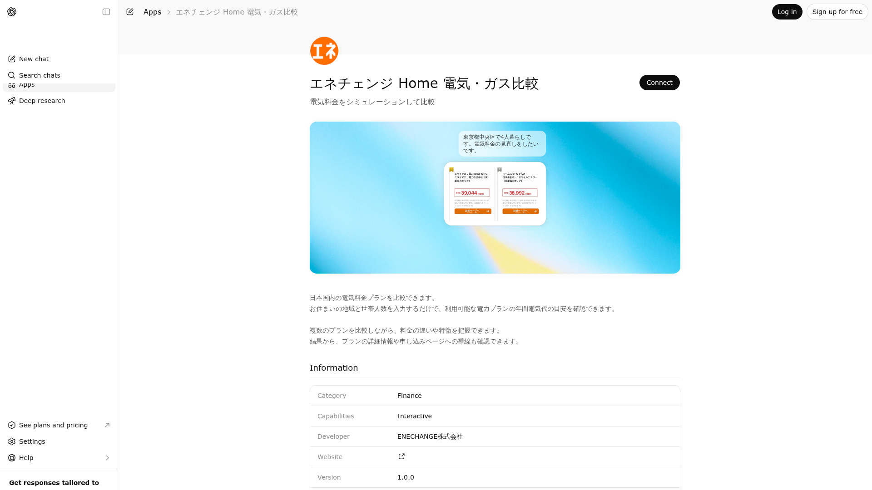Click the plans and pricing badge icon

click(12, 425)
